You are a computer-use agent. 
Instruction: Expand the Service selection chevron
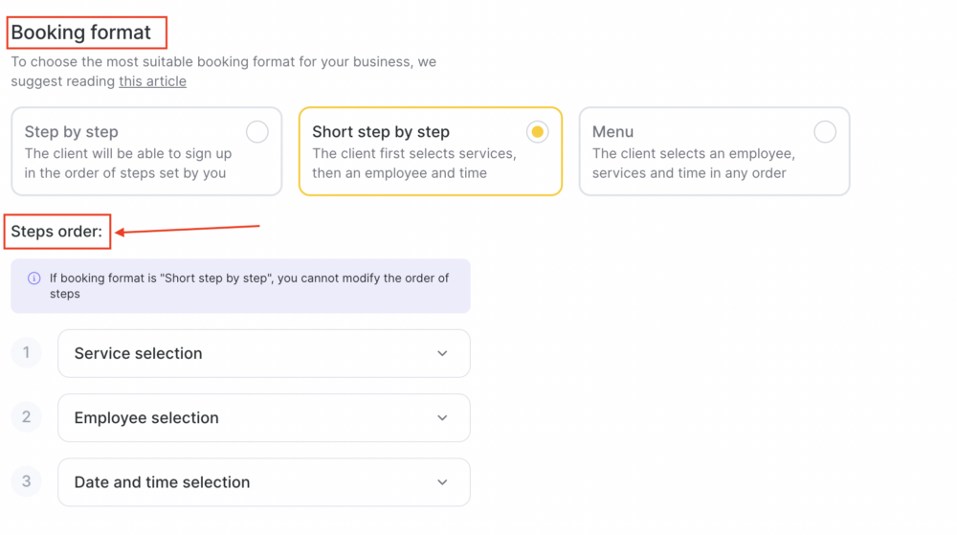[442, 354]
